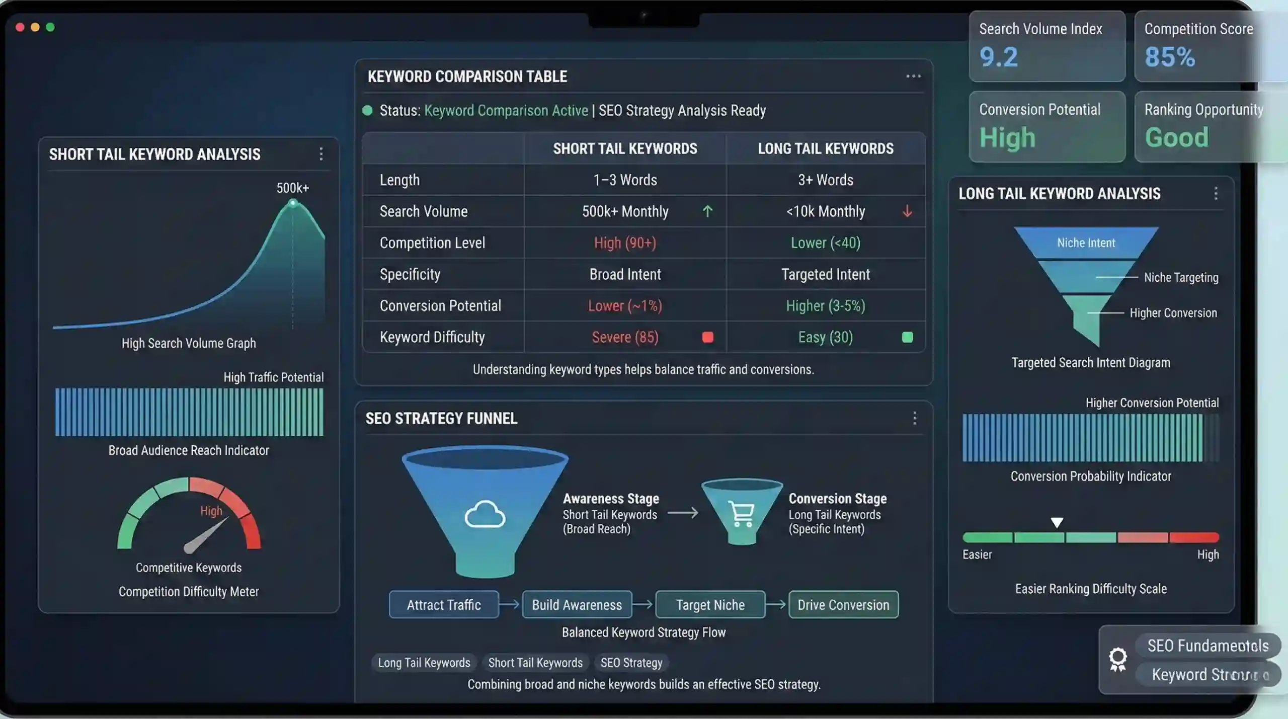Click the award ribbon badge icon
This screenshot has width=1288, height=719.
pos(1117,659)
